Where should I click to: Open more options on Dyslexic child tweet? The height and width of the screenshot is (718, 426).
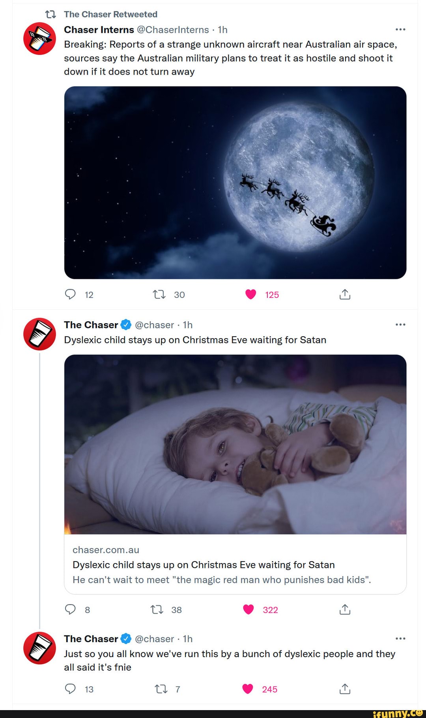point(400,325)
